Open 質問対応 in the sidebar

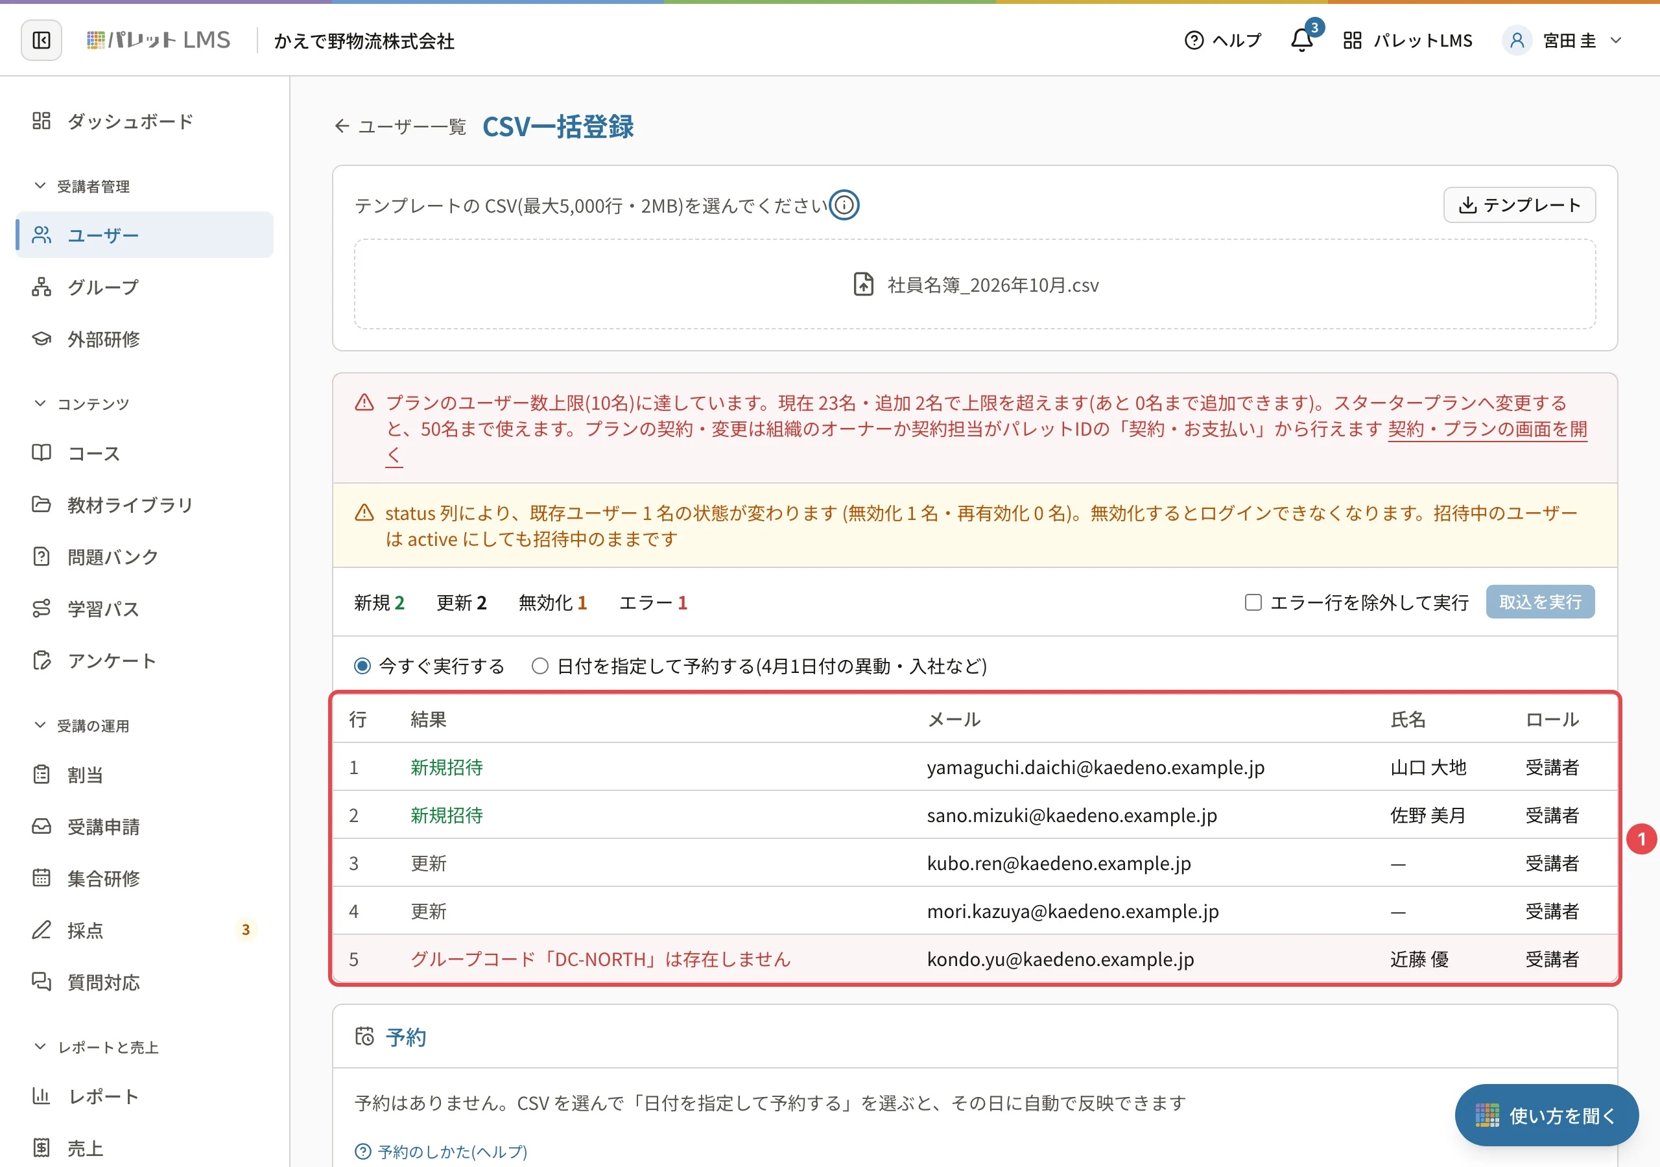(x=145, y=983)
